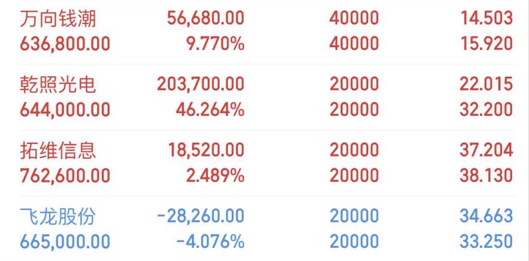The height and width of the screenshot is (261, 529).
Task: Click the 56,680.00 profit amount
Action: pyautogui.click(x=205, y=19)
